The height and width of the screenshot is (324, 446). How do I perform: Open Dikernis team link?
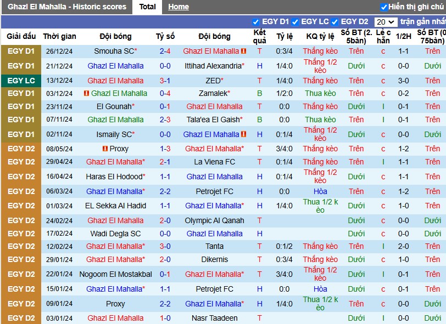tap(214, 259)
